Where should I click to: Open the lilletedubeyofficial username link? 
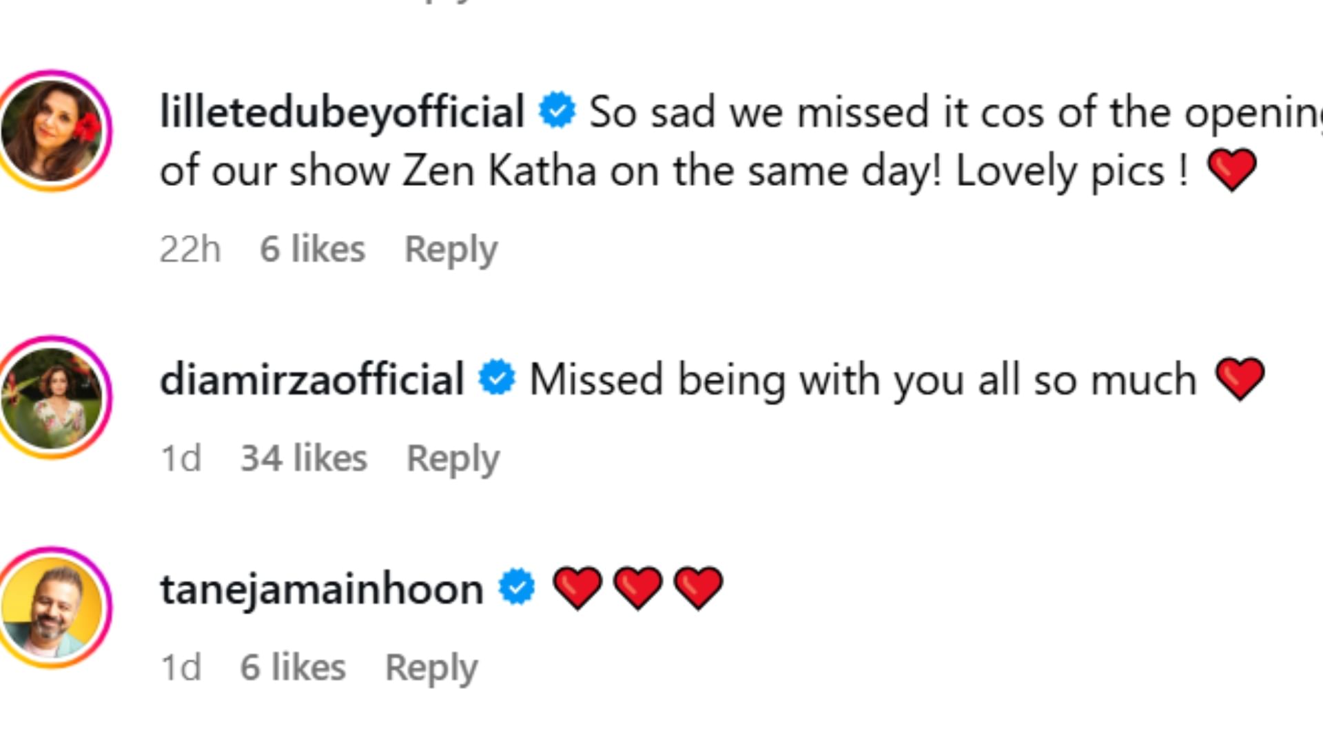pyautogui.click(x=342, y=112)
